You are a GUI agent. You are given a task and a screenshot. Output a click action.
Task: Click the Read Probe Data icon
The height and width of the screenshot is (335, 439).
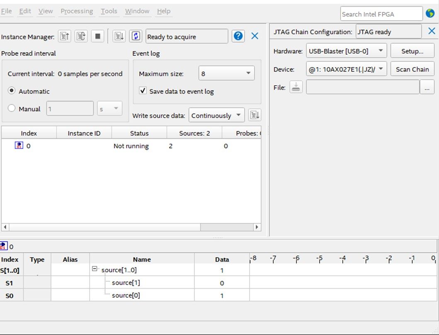[x=64, y=36]
